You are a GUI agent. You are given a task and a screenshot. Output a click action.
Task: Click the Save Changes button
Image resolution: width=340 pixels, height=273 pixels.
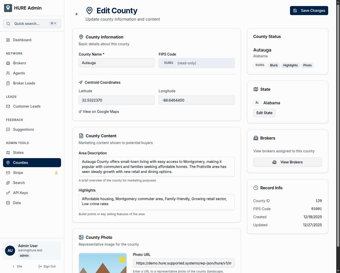click(309, 11)
